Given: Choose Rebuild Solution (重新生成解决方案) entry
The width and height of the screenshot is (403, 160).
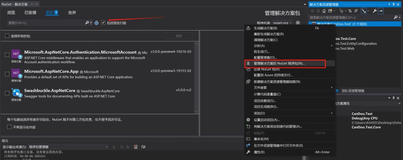Looking at the screenshot, I should coord(290,34).
